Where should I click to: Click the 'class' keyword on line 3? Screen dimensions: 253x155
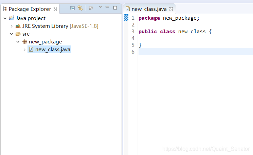coord(167,32)
